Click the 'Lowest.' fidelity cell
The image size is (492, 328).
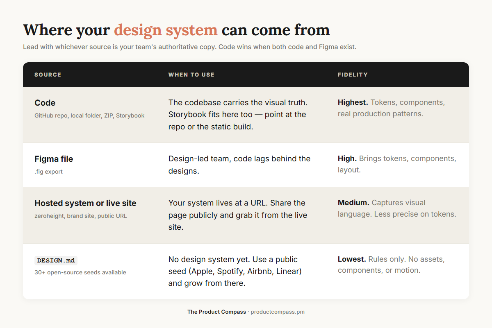(391, 265)
